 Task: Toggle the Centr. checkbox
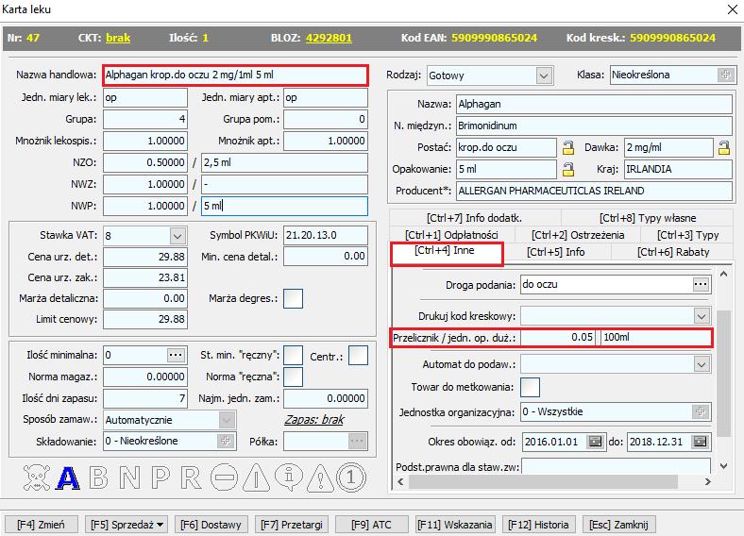(358, 355)
